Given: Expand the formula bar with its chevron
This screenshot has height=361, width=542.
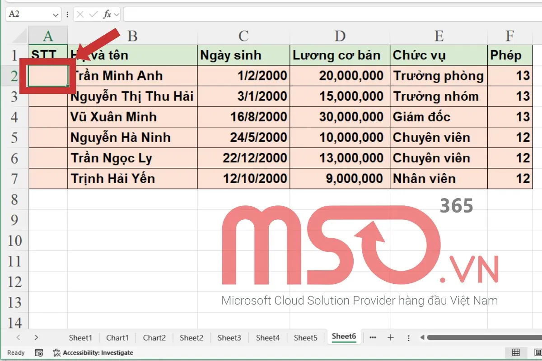Looking at the screenshot, I should [117, 14].
